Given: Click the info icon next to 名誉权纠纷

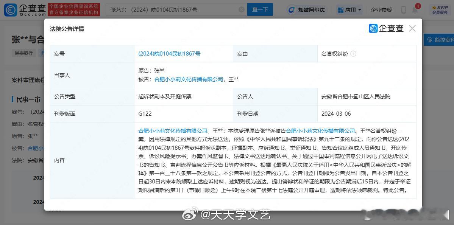Looking at the screenshot, I should click(353, 54).
